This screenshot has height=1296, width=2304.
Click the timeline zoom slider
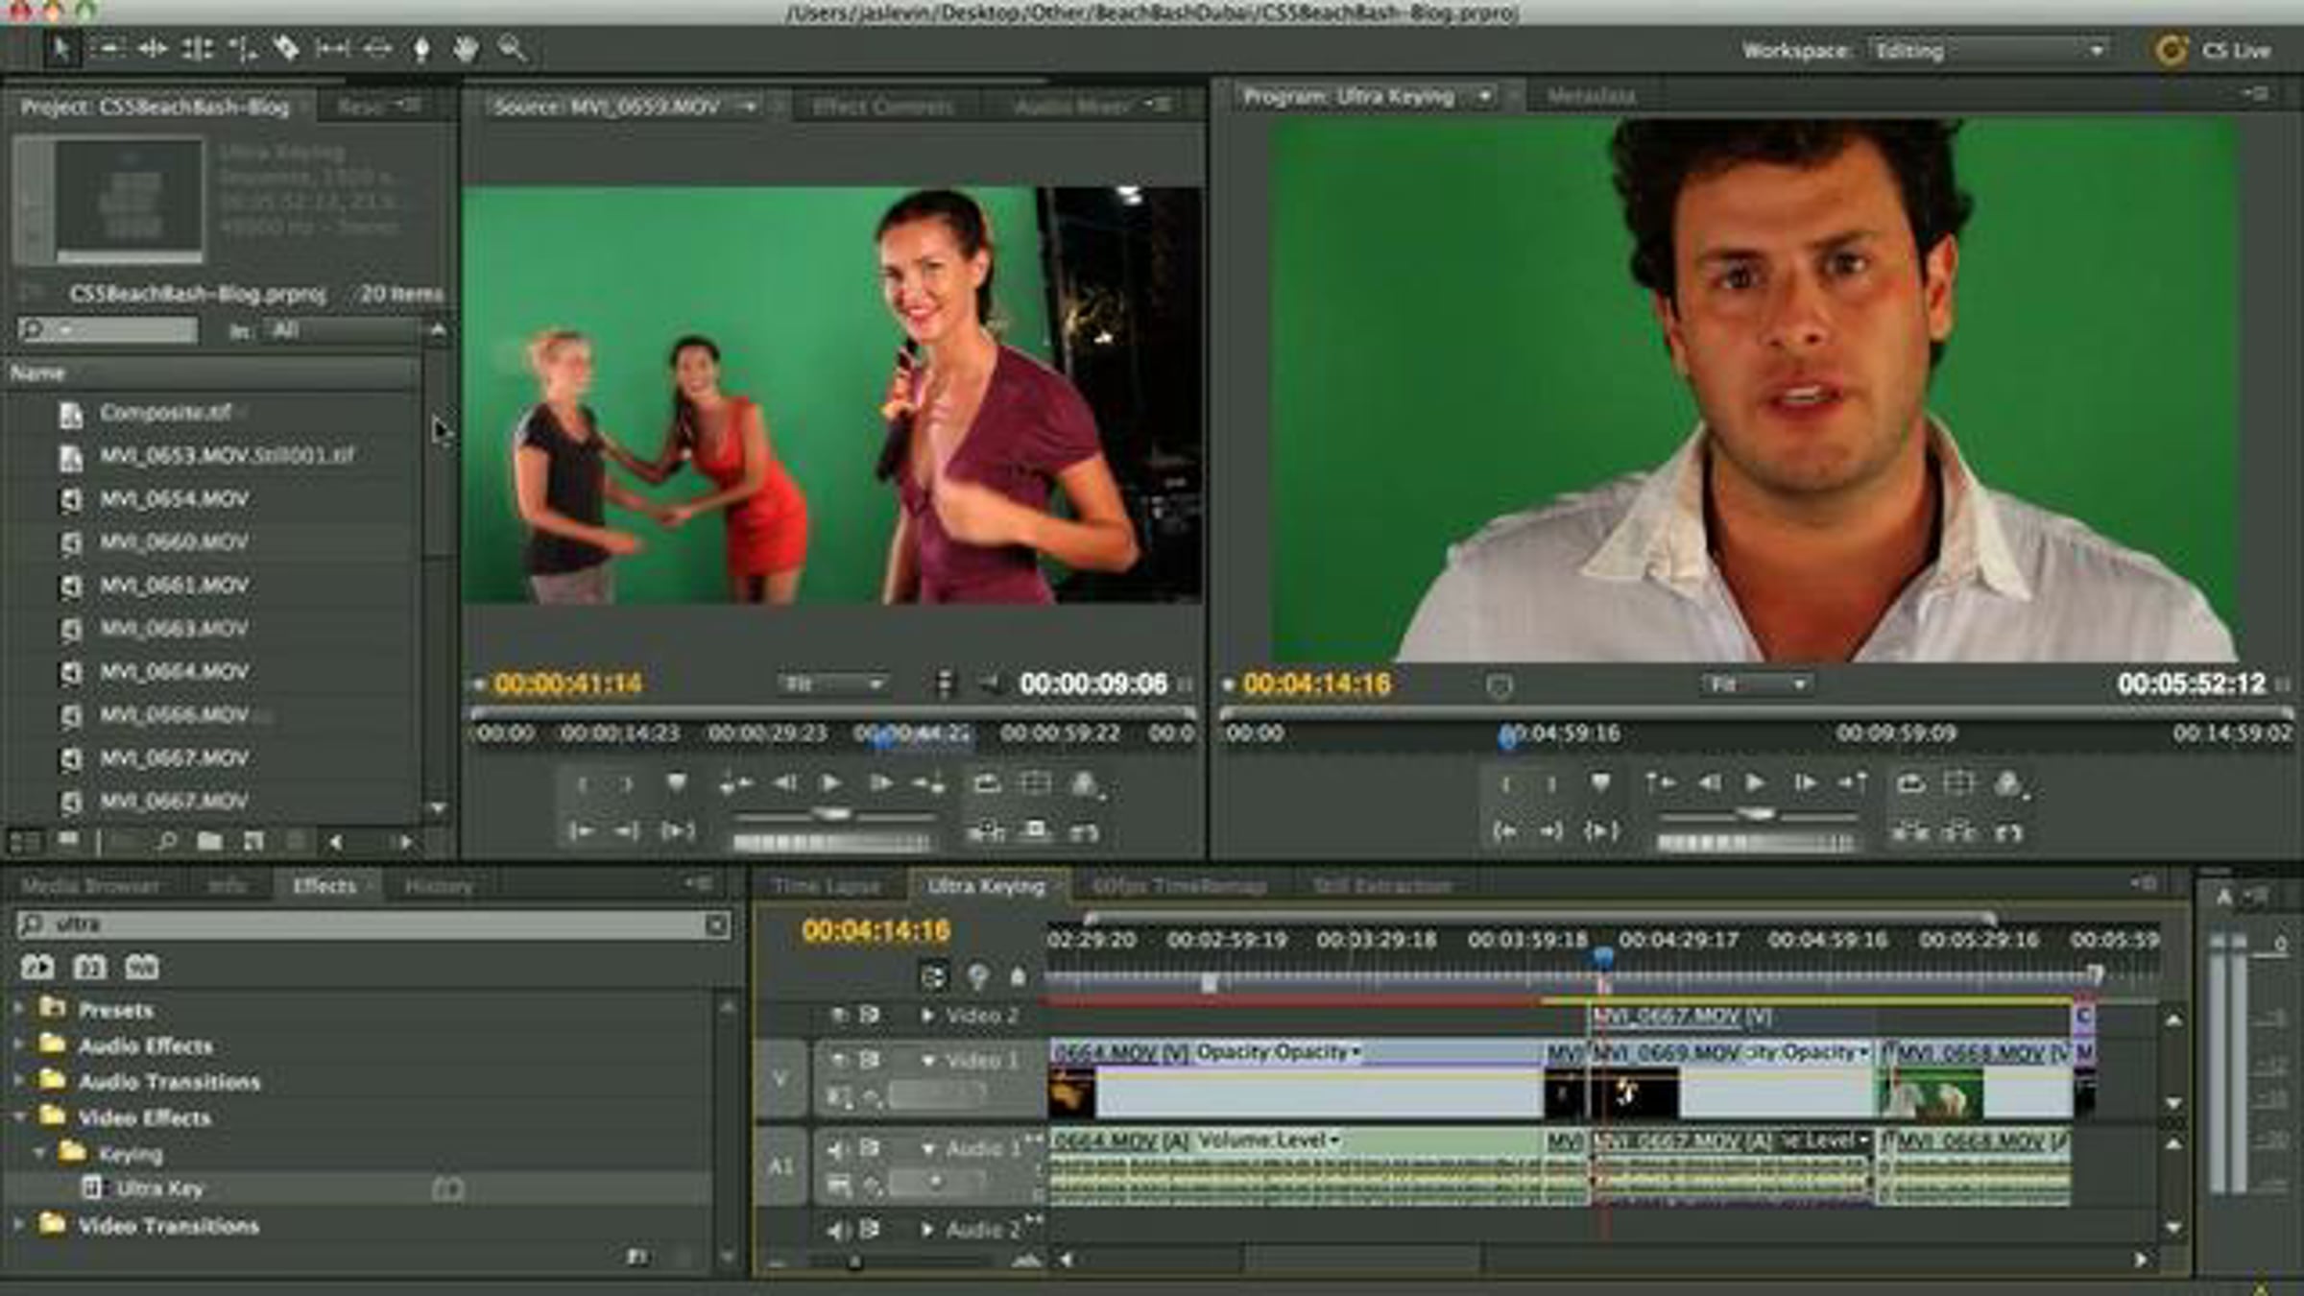pyautogui.click(x=854, y=1262)
